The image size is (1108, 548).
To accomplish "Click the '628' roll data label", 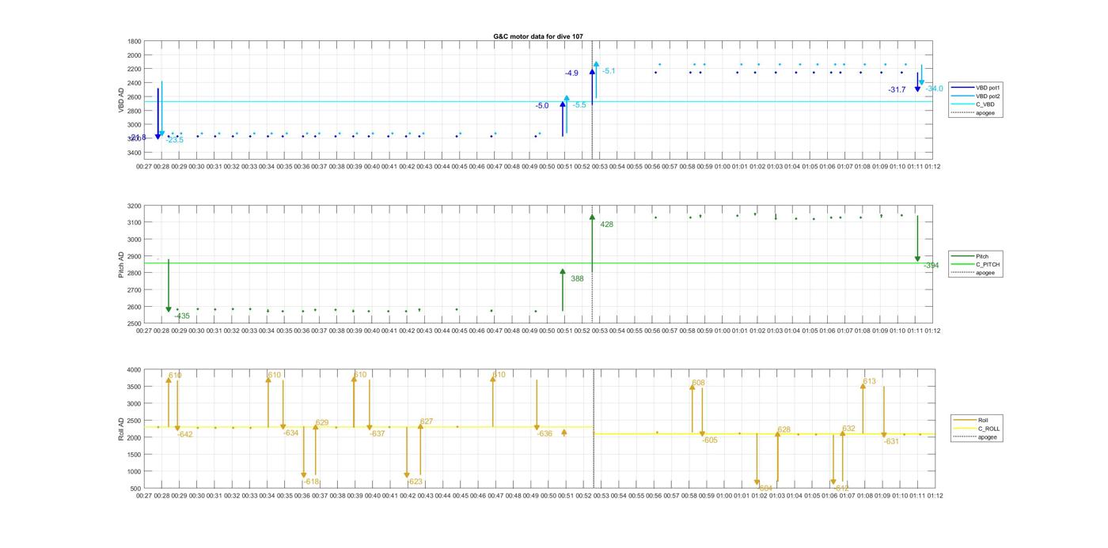I will click(x=784, y=430).
